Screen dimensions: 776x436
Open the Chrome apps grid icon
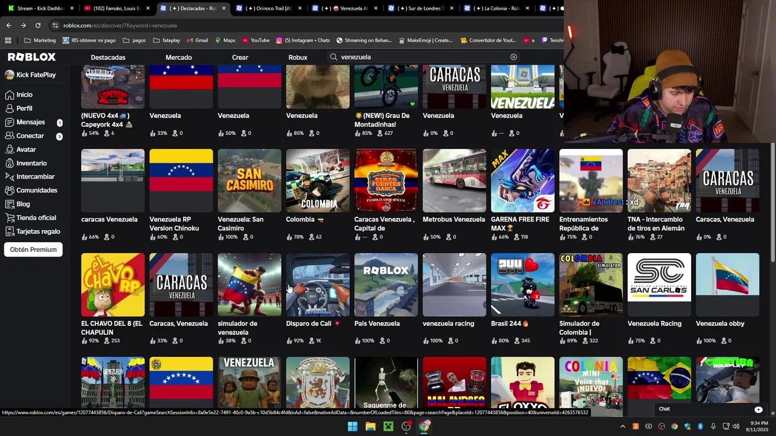pos(8,41)
